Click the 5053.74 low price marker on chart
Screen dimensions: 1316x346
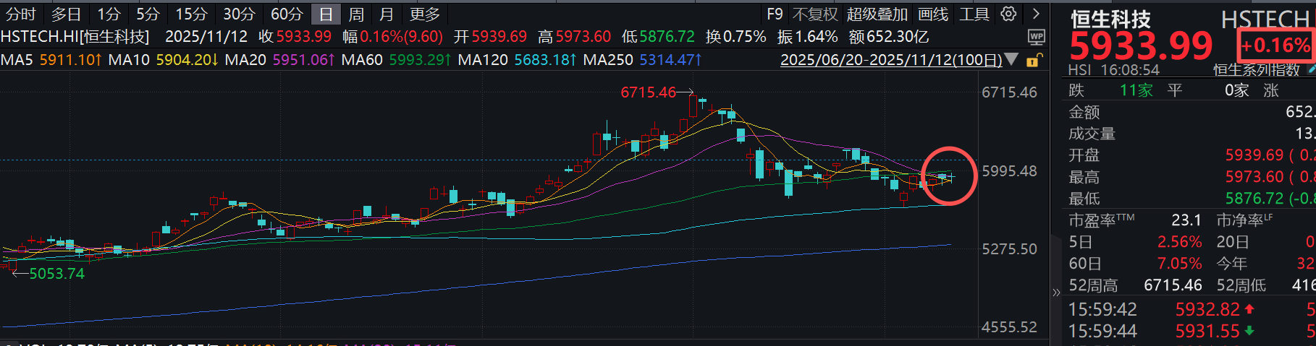56,274
